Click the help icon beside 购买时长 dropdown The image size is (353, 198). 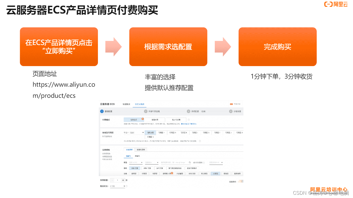126,186
